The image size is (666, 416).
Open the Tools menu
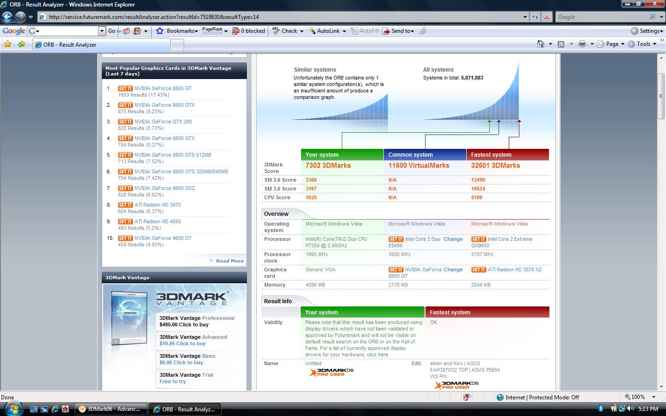point(642,44)
